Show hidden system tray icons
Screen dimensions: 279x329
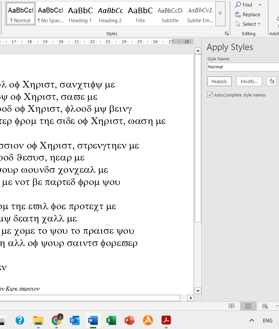point(252,320)
